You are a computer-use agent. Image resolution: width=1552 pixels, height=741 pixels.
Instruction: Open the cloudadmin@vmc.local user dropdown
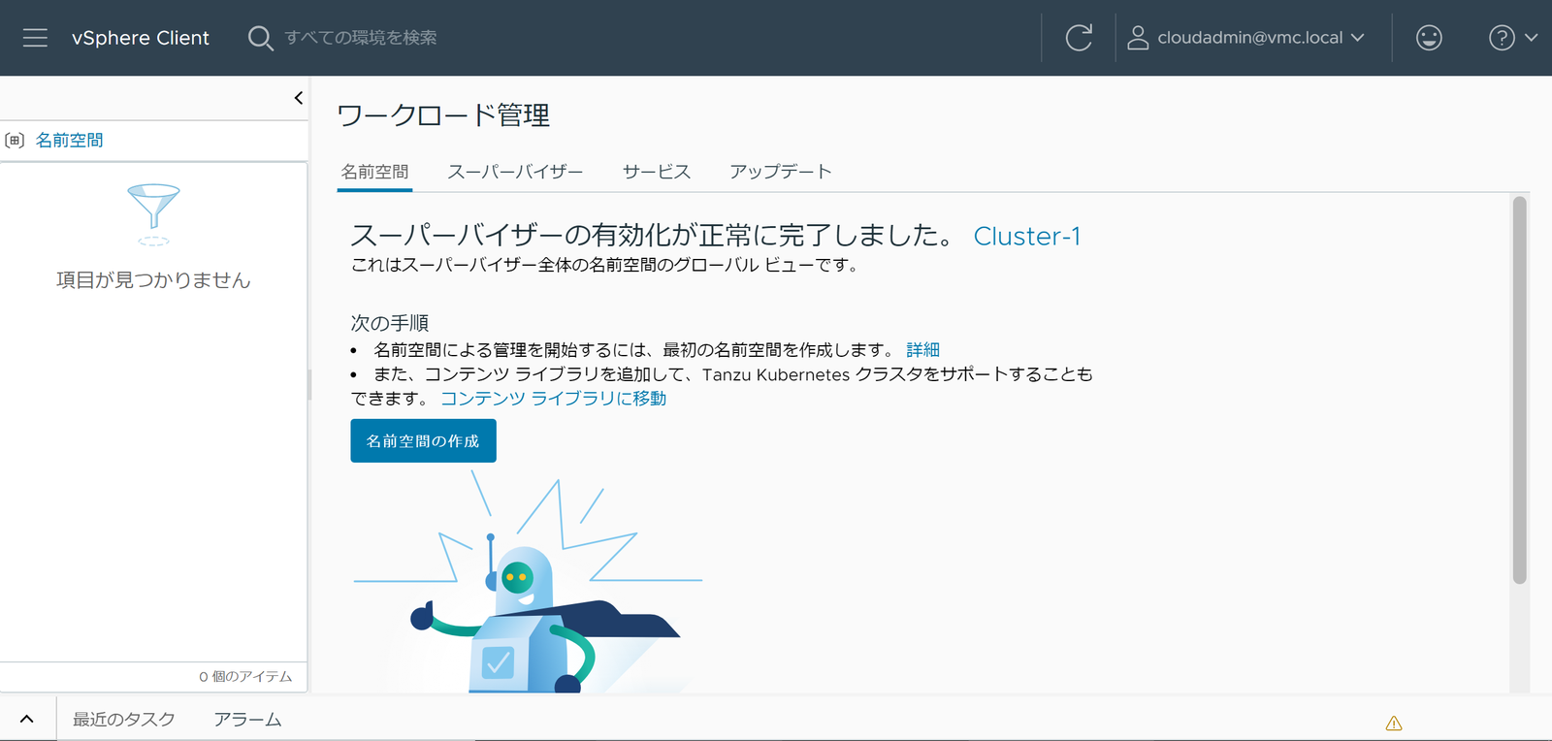pyautogui.click(x=1246, y=38)
